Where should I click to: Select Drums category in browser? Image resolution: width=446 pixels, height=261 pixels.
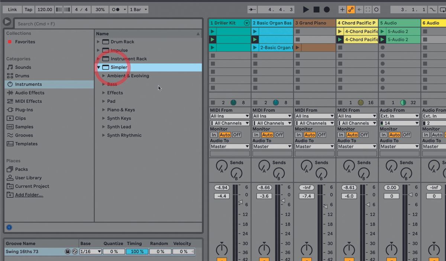(22, 76)
